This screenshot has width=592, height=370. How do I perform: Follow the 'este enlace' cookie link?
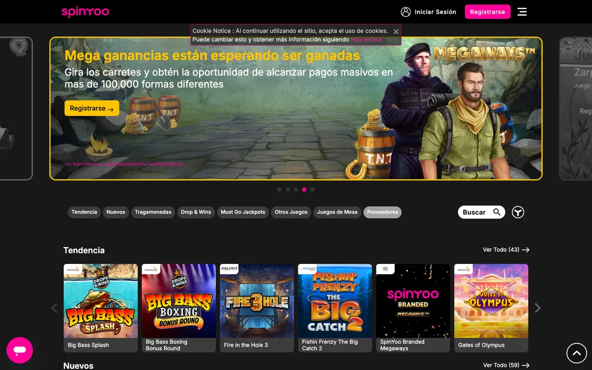(x=366, y=39)
